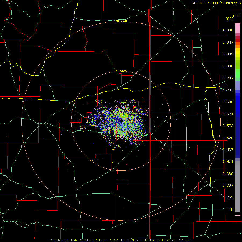Click the pink top segment of the color bar
Image resolution: width=242 pixels, height=242 pixels.
click(x=237, y=29)
